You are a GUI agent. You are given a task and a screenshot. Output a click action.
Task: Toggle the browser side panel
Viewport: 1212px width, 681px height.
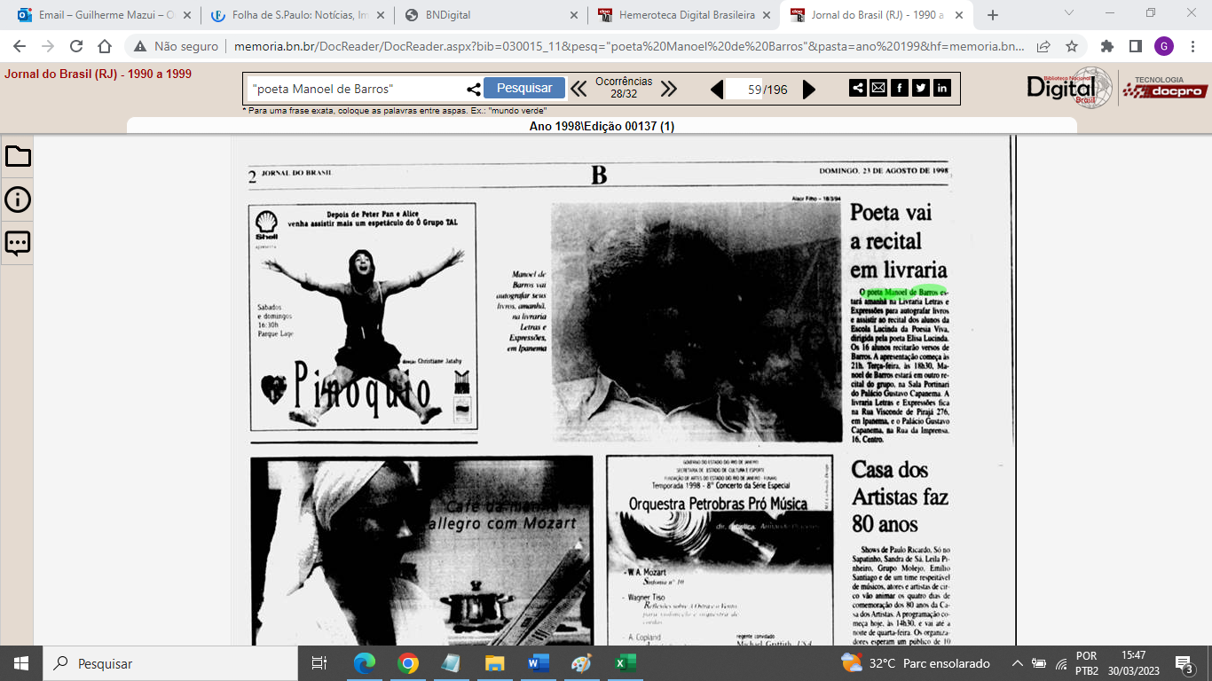tap(1135, 46)
